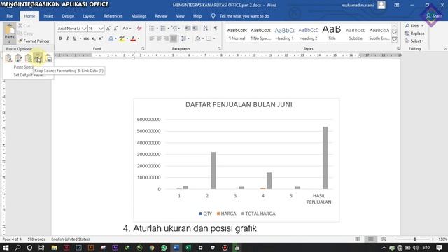Justify the paragraph text

tap(174, 38)
